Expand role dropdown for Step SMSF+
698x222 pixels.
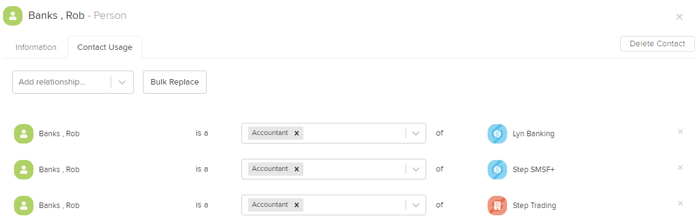coord(416,169)
